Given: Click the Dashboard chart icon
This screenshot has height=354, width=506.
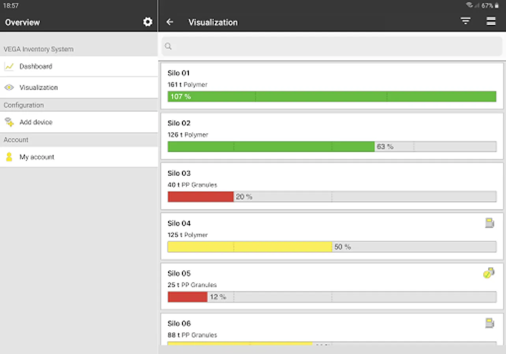Looking at the screenshot, I should [x=9, y=66].
